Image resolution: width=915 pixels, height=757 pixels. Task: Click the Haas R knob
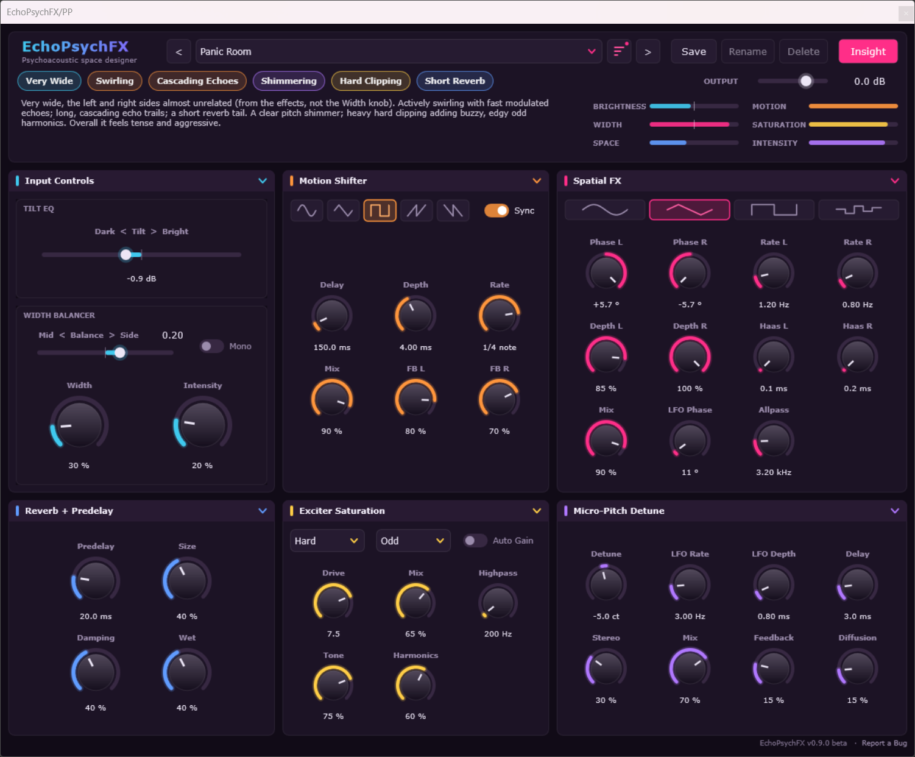point(857,357)
